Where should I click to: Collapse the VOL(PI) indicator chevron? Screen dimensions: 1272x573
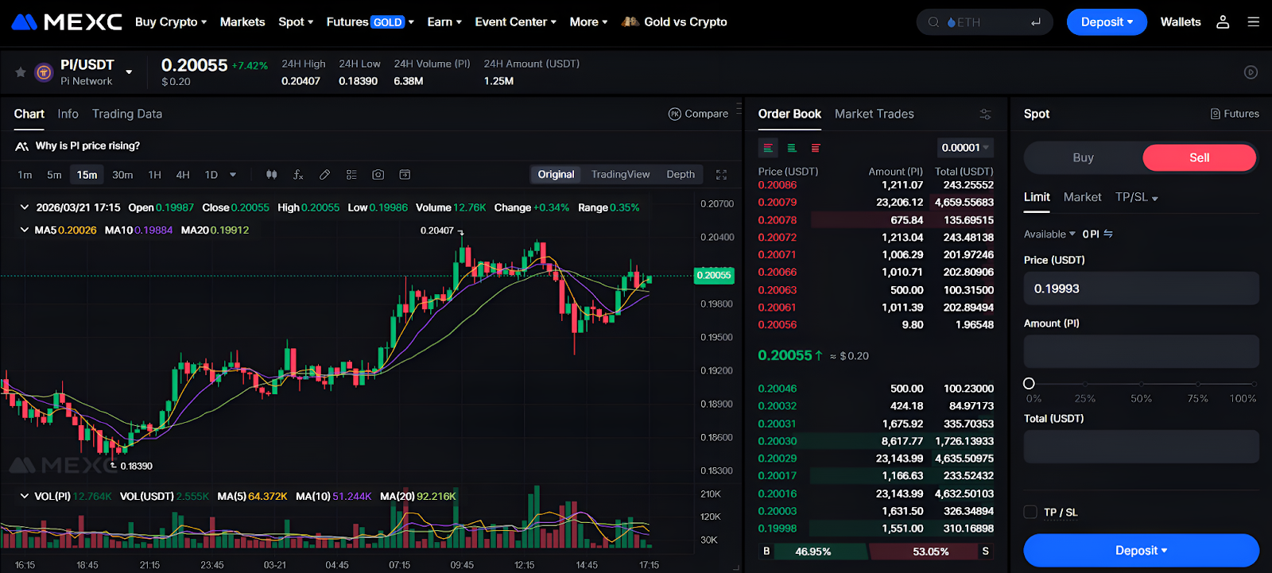pos(24,496)
